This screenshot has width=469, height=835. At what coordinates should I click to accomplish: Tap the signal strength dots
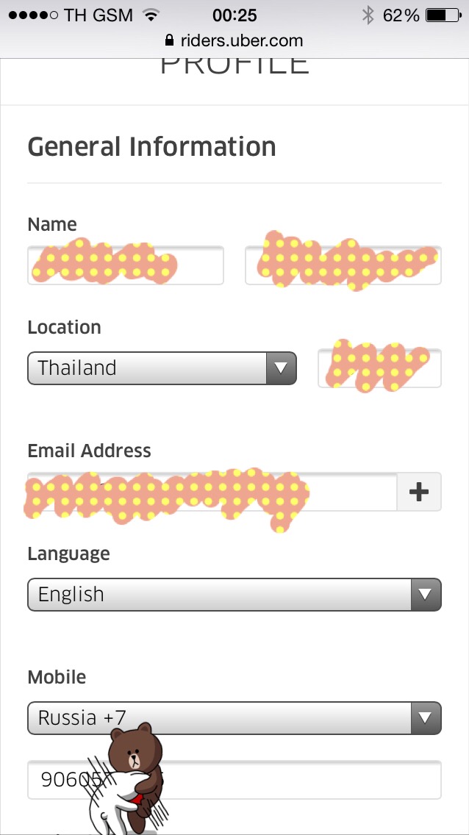(34, 15)
